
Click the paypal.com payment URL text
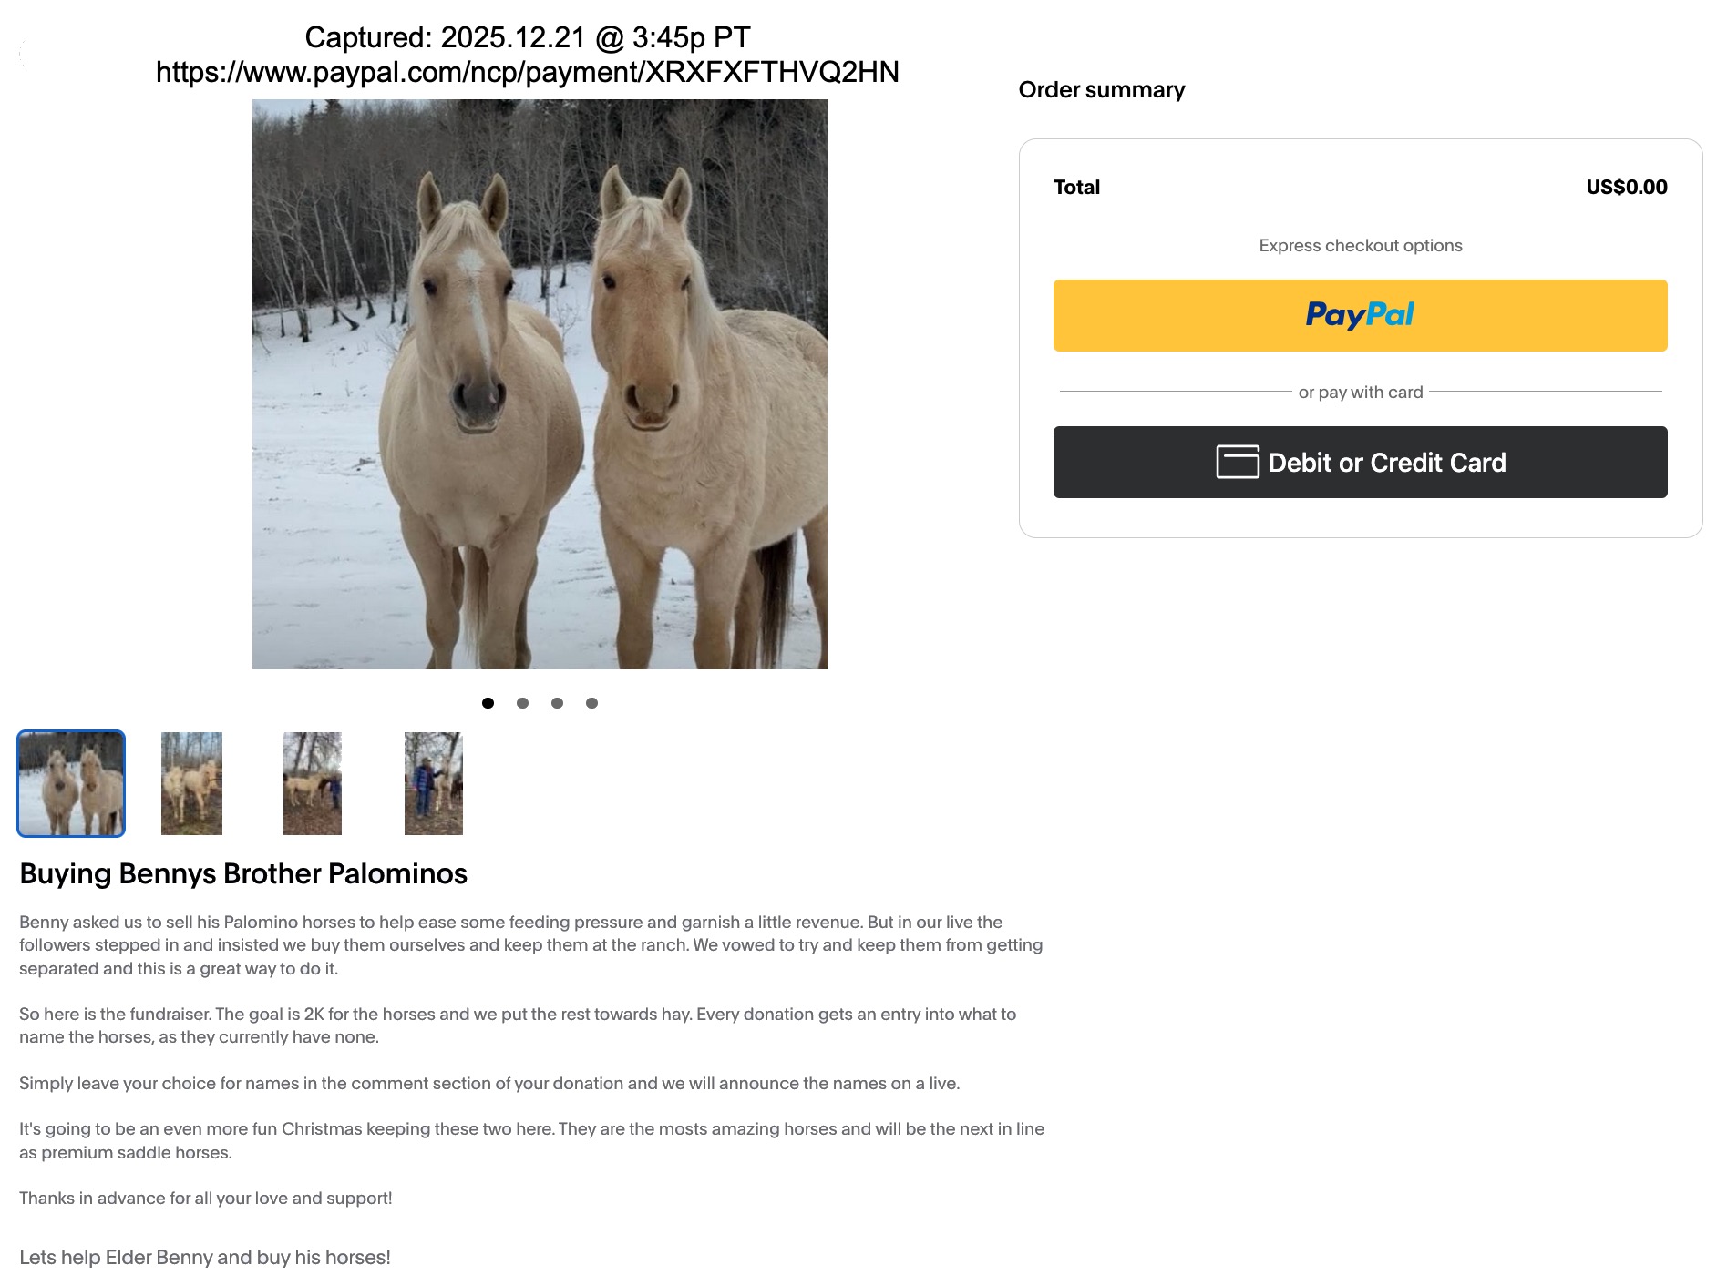527,72
